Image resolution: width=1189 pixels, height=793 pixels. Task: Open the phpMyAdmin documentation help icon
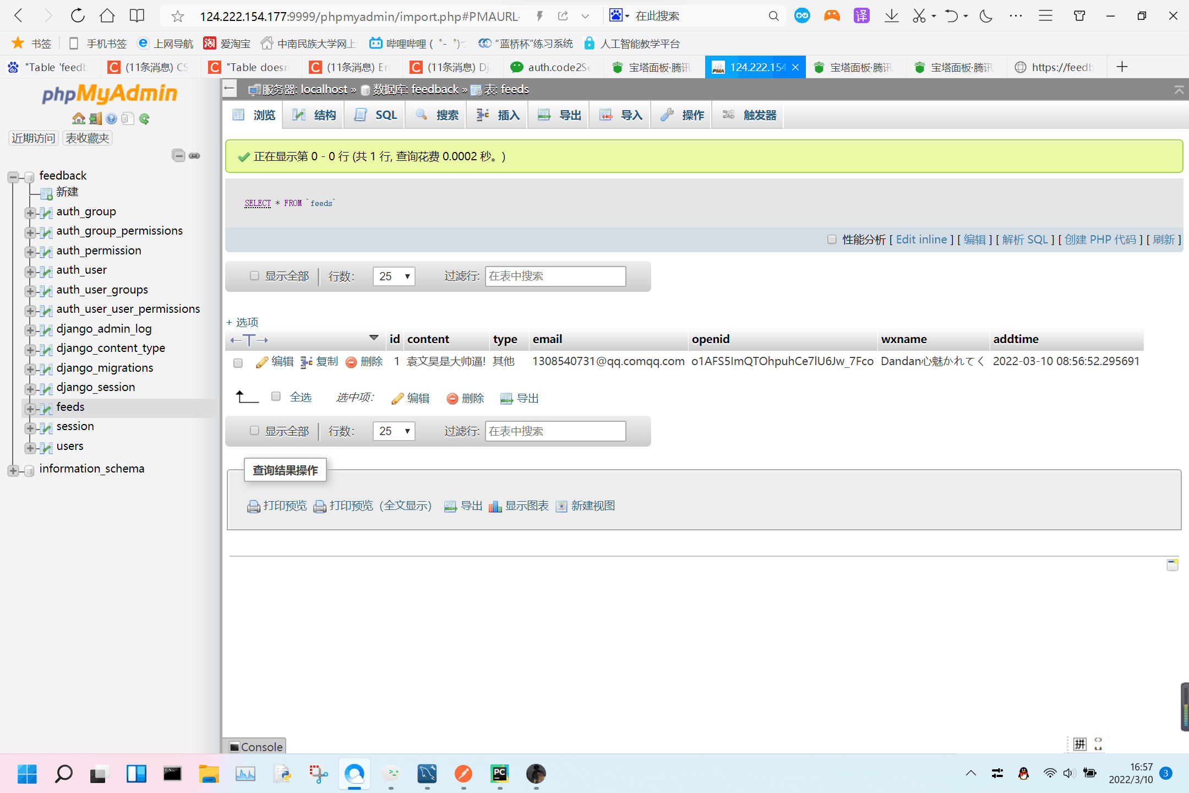pos(111,118)
